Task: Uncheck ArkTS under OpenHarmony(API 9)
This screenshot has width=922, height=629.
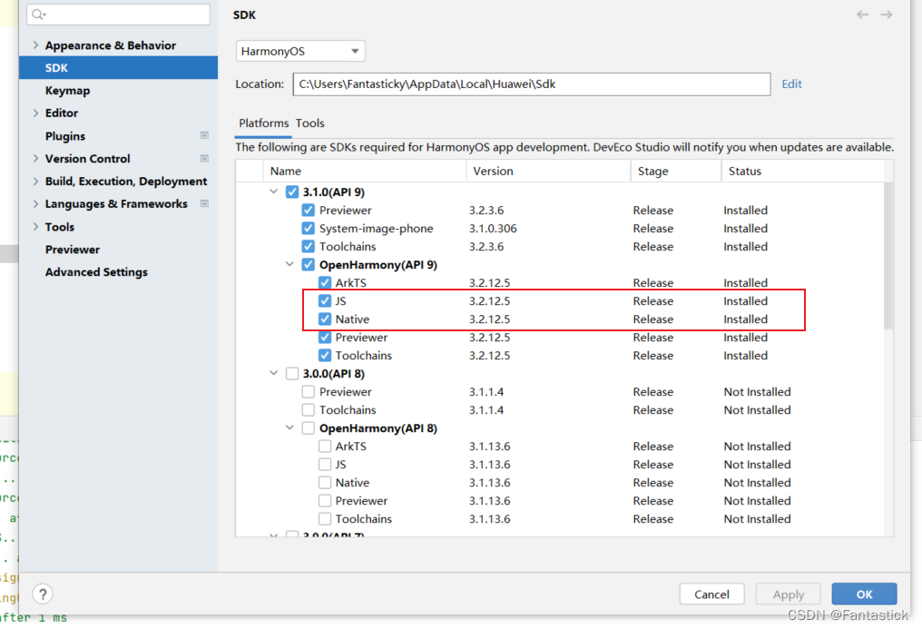Action: click(324, 282)
